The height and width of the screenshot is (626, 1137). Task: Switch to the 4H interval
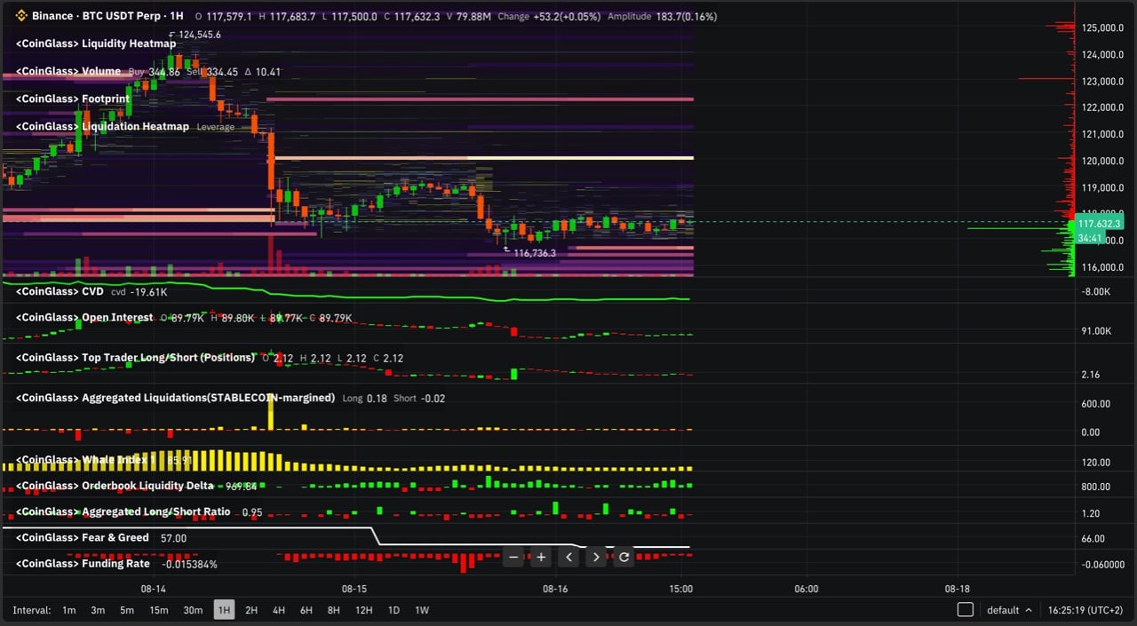[279, 610]
